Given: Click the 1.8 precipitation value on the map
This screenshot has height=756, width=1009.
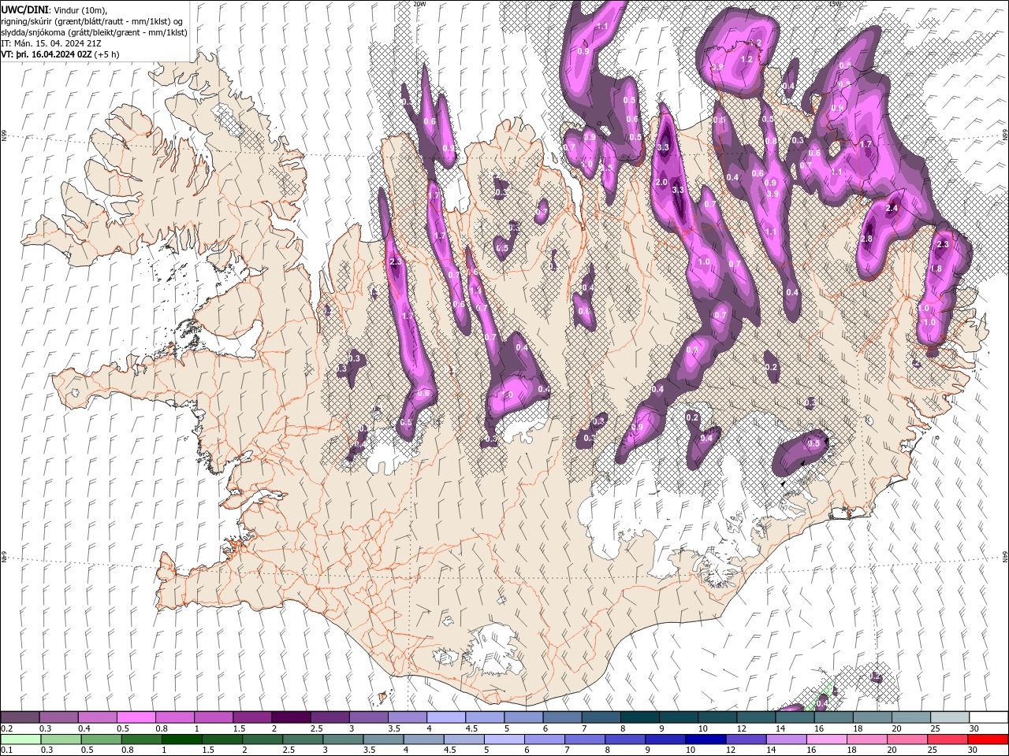Looking at the screenshot, I should click(936, 269).
